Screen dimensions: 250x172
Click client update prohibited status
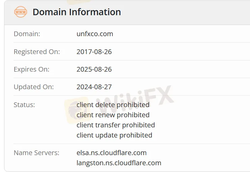tap(114, 135)
